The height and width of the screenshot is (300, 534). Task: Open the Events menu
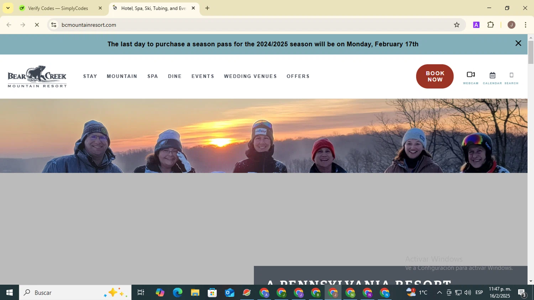point(203,76)
